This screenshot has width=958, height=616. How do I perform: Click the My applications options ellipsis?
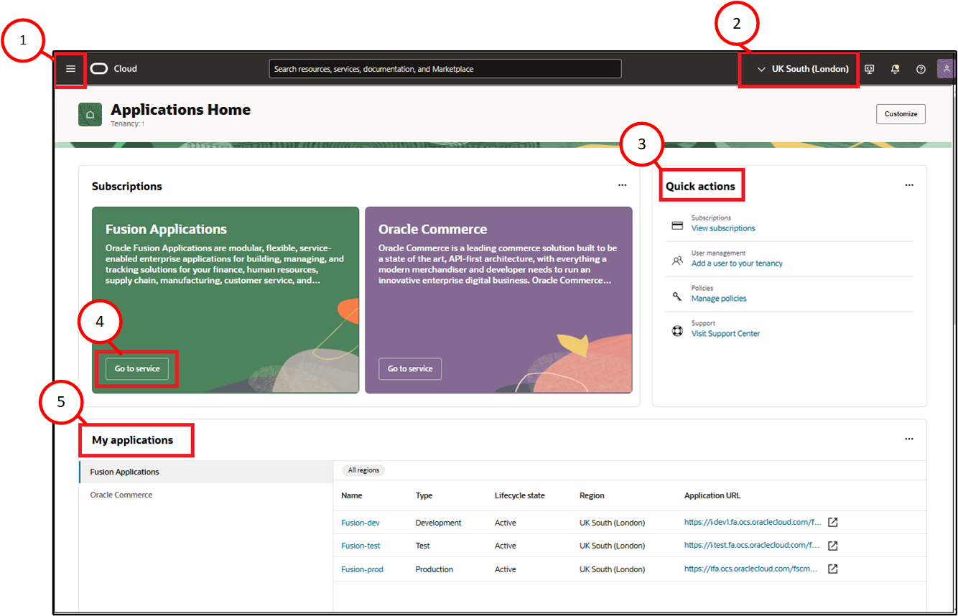click(909, 439)
